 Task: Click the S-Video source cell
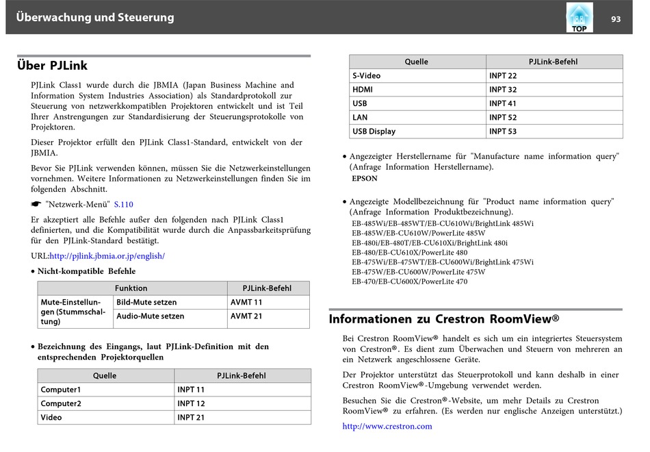tap(417, 75)
